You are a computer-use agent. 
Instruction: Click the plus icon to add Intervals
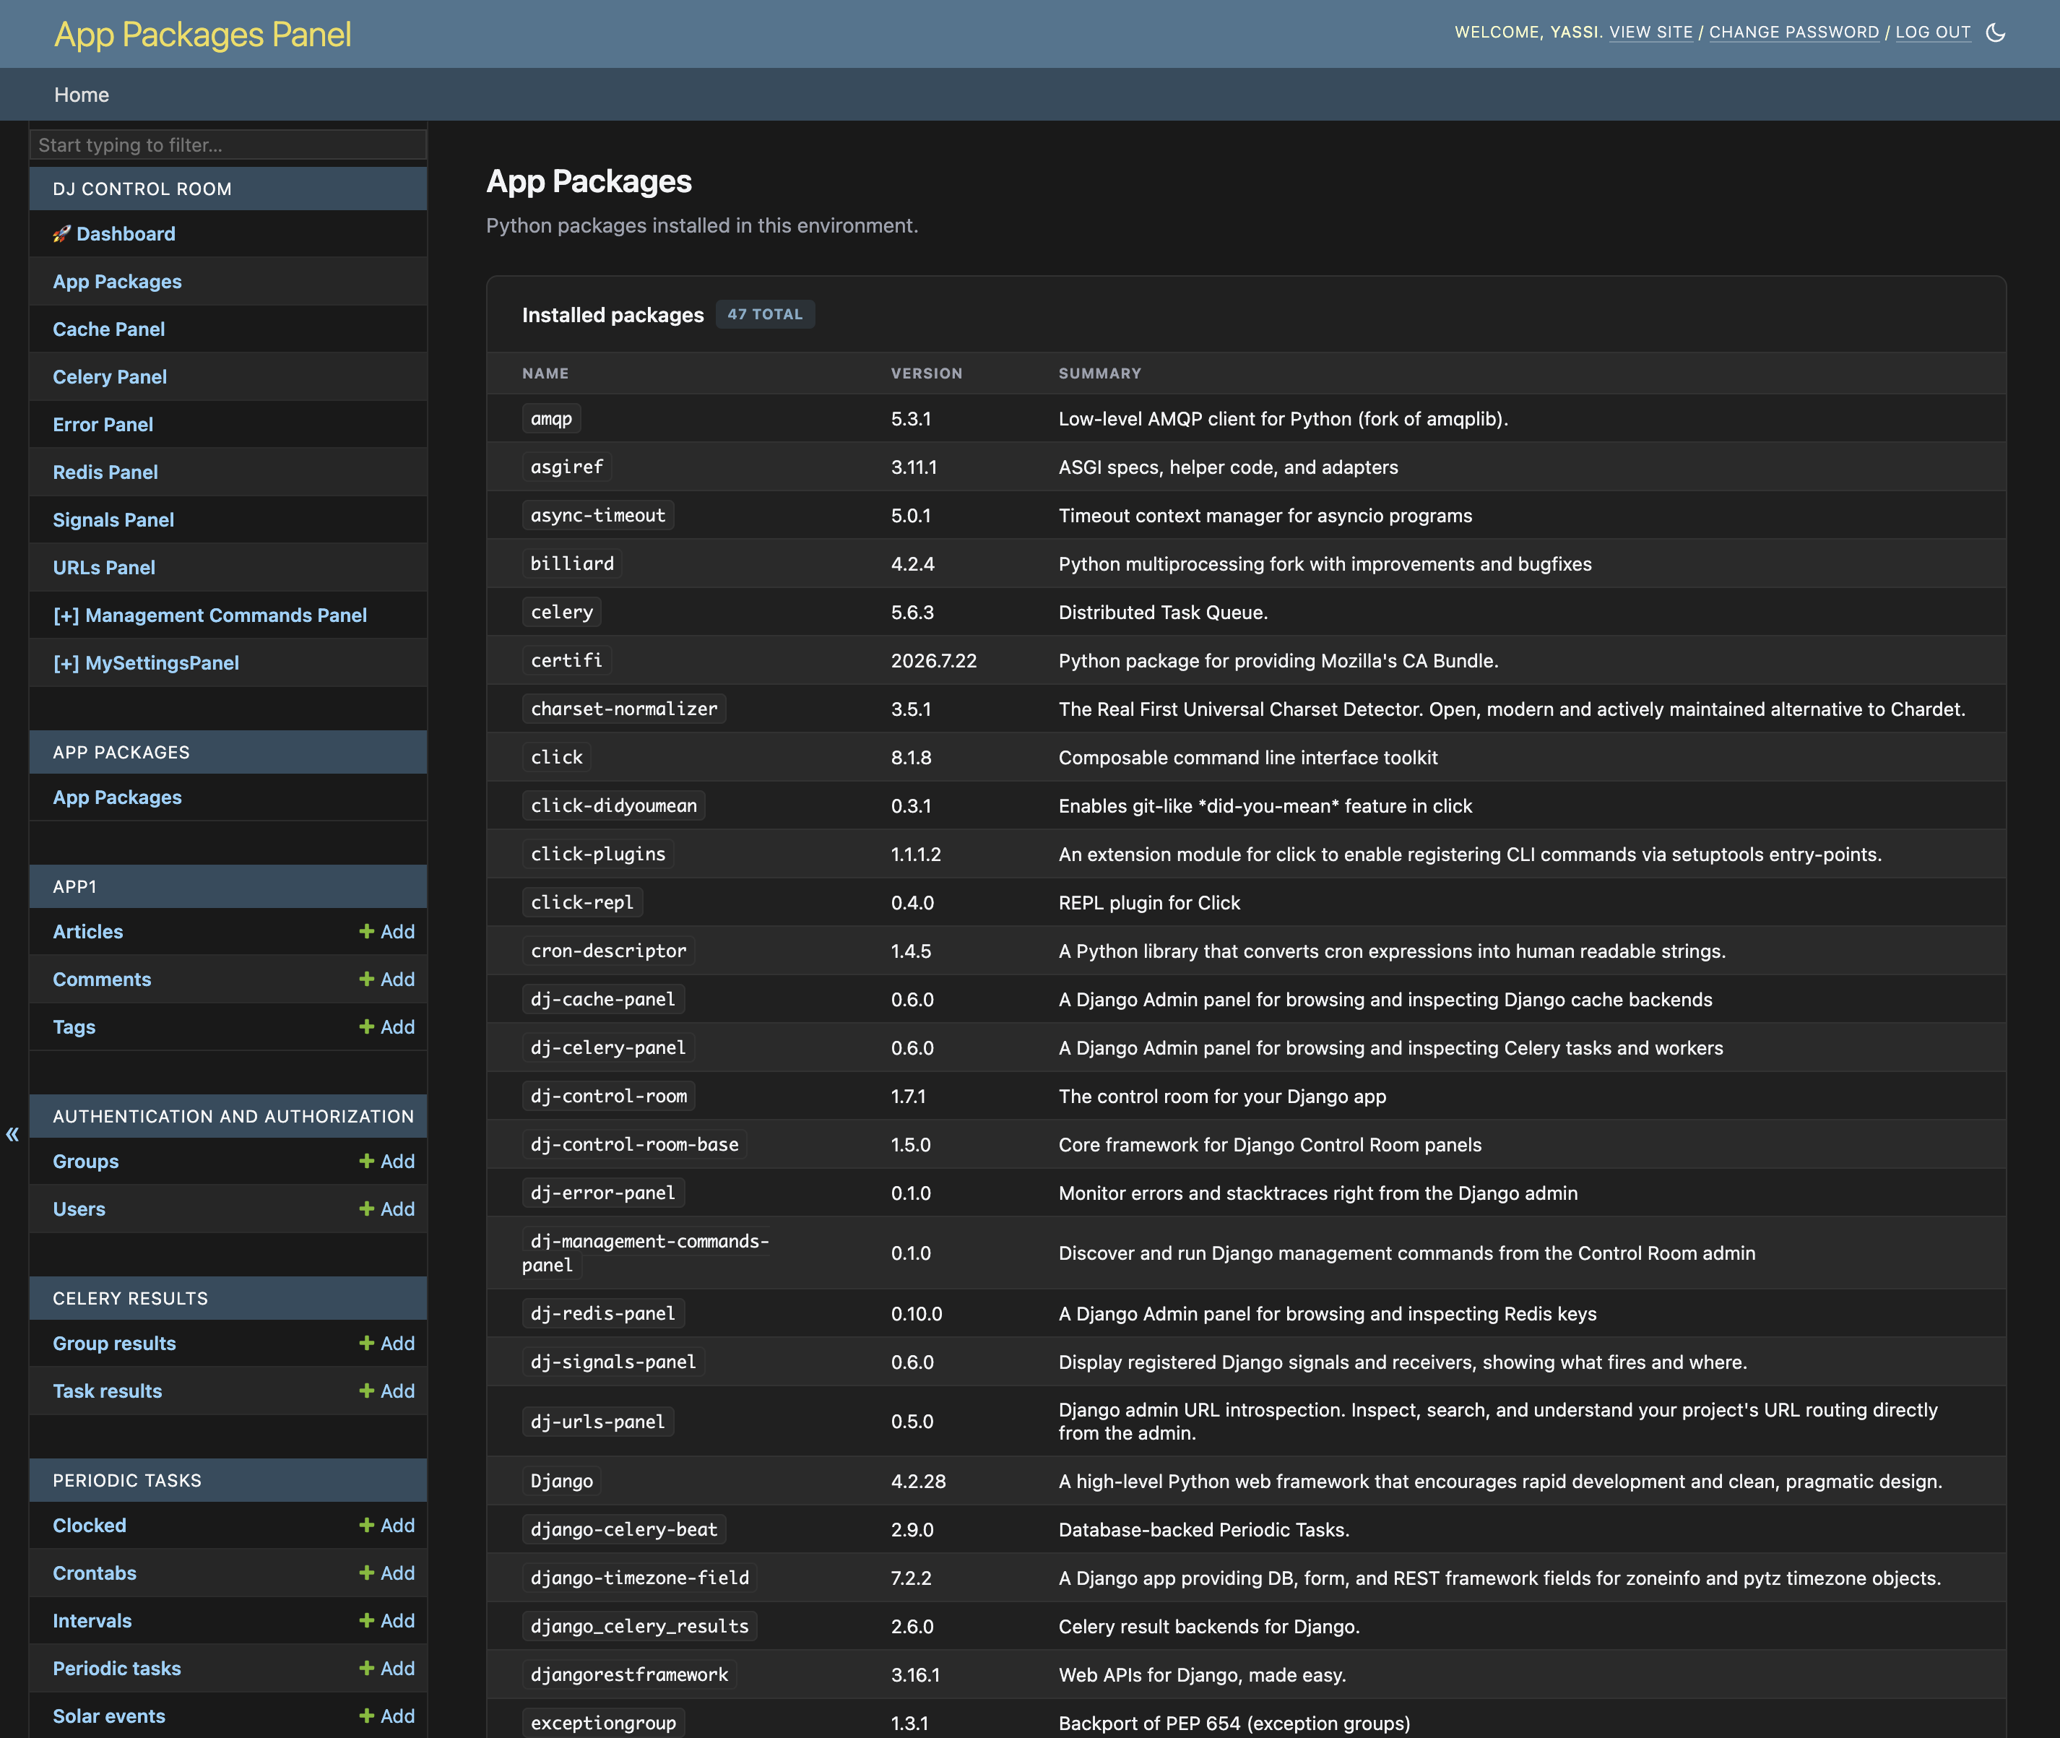point(366,1621)
